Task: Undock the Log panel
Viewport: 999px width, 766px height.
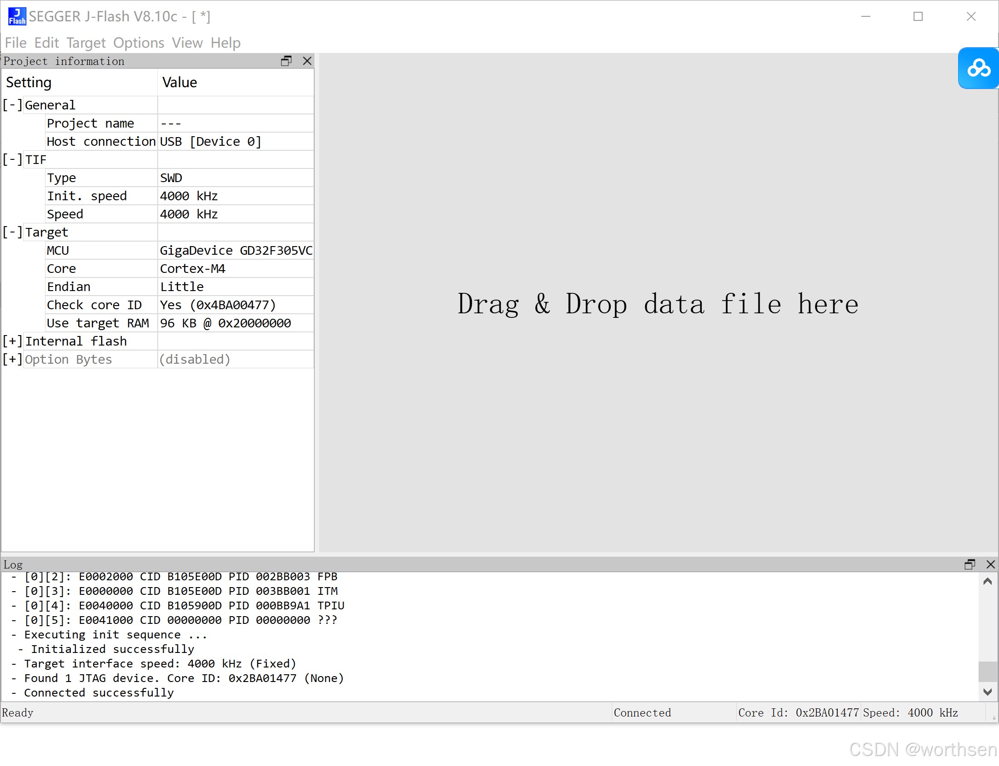Action: [969, 564]
